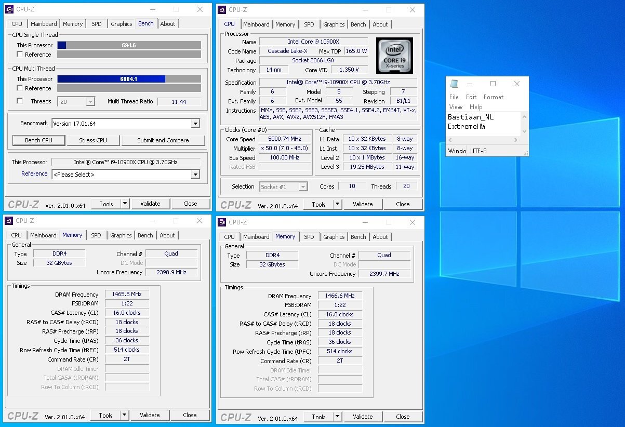Click the Max TDP value '165.0 W'

pyautogui.click(x=356, y=51)
